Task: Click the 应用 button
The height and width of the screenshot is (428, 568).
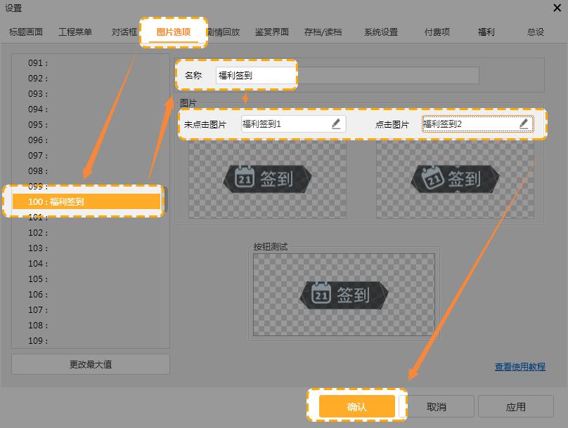Action: click(x=515, y=407)
